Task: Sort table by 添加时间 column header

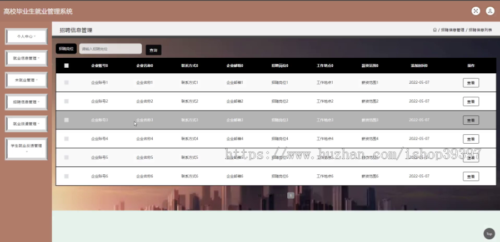Action: pos(419,65)
